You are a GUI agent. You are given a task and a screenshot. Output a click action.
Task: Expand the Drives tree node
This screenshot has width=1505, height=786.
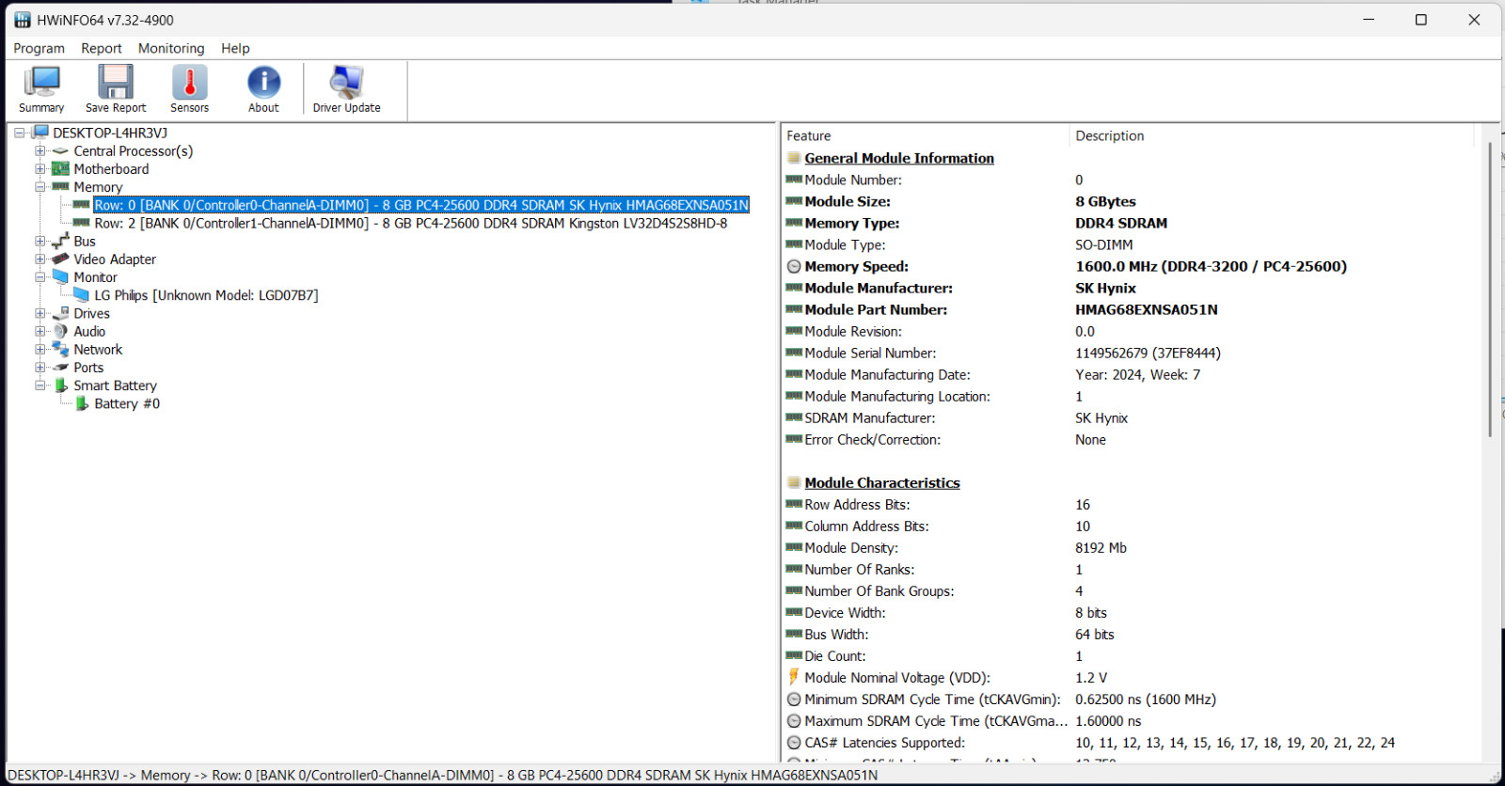[x=40, y=313]
